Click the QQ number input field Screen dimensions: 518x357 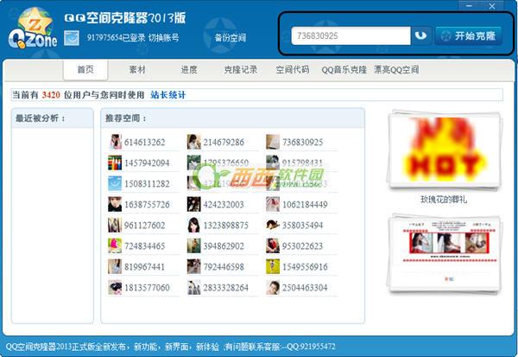tap(350, 36)
